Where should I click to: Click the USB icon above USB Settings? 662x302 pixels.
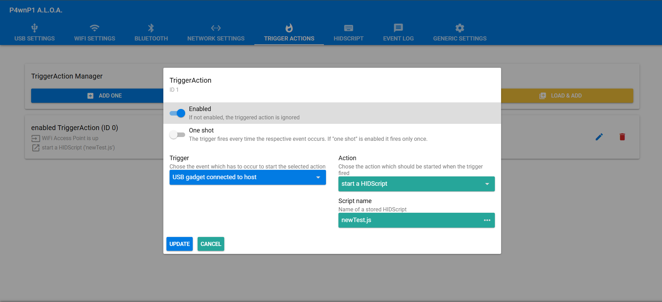[x=35, y=28]
